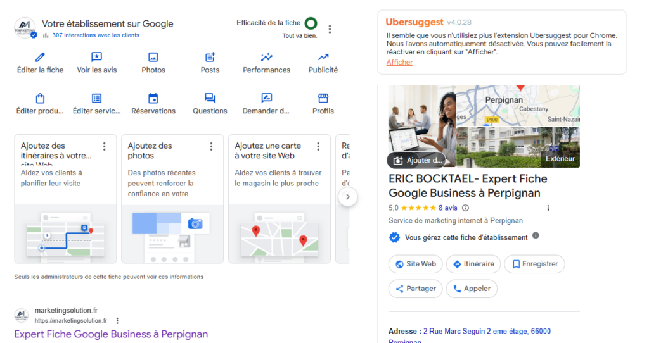Open the Réservations calendar icon
Viewport: 649px width, 343px height.
153,98
